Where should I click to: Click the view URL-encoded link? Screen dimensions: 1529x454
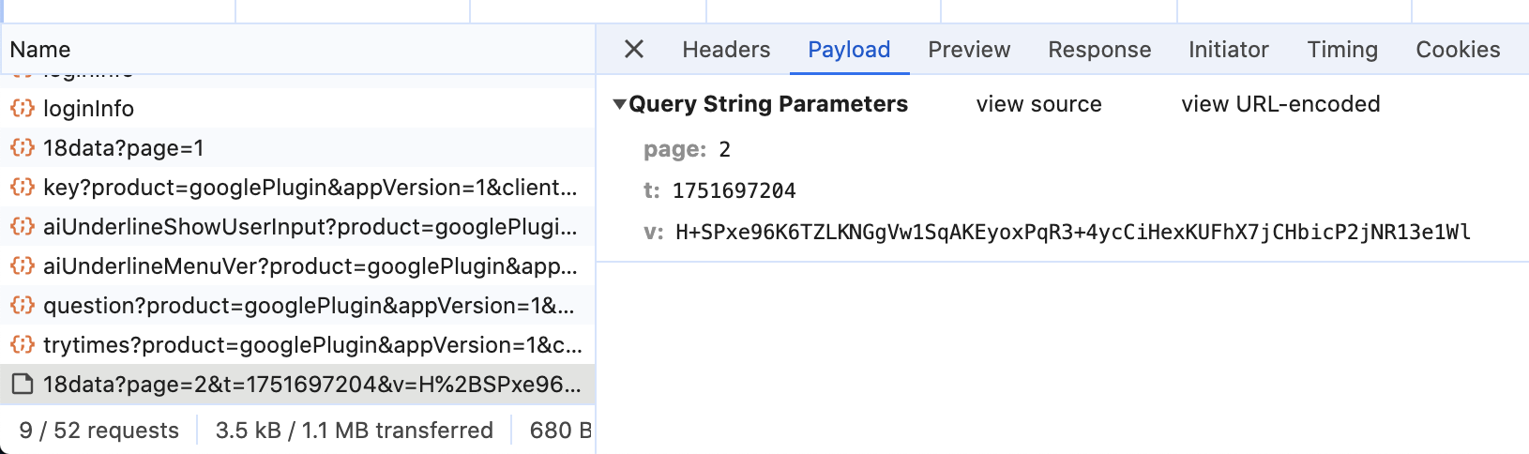click(x=1280, y=104)
